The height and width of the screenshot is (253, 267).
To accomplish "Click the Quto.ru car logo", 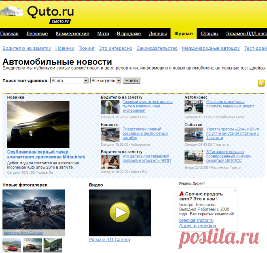I will tap(12, 11).
